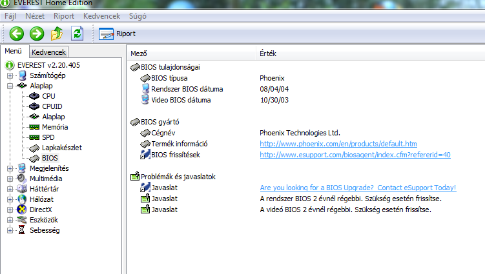Click the BIOS gyártó group heading
This screenshot has width=485, height=274.
click(x=160, y=122)
